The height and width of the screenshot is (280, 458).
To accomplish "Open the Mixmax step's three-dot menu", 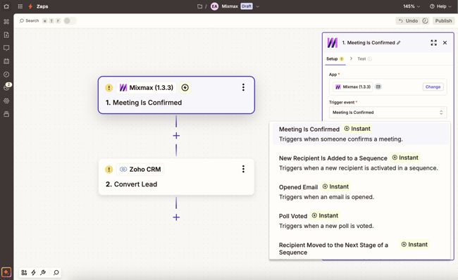I will [243, 87].
